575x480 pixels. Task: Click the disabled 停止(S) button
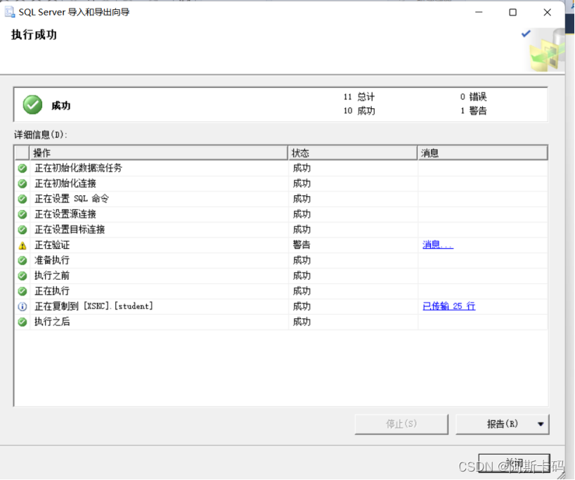tap(401, 424)
